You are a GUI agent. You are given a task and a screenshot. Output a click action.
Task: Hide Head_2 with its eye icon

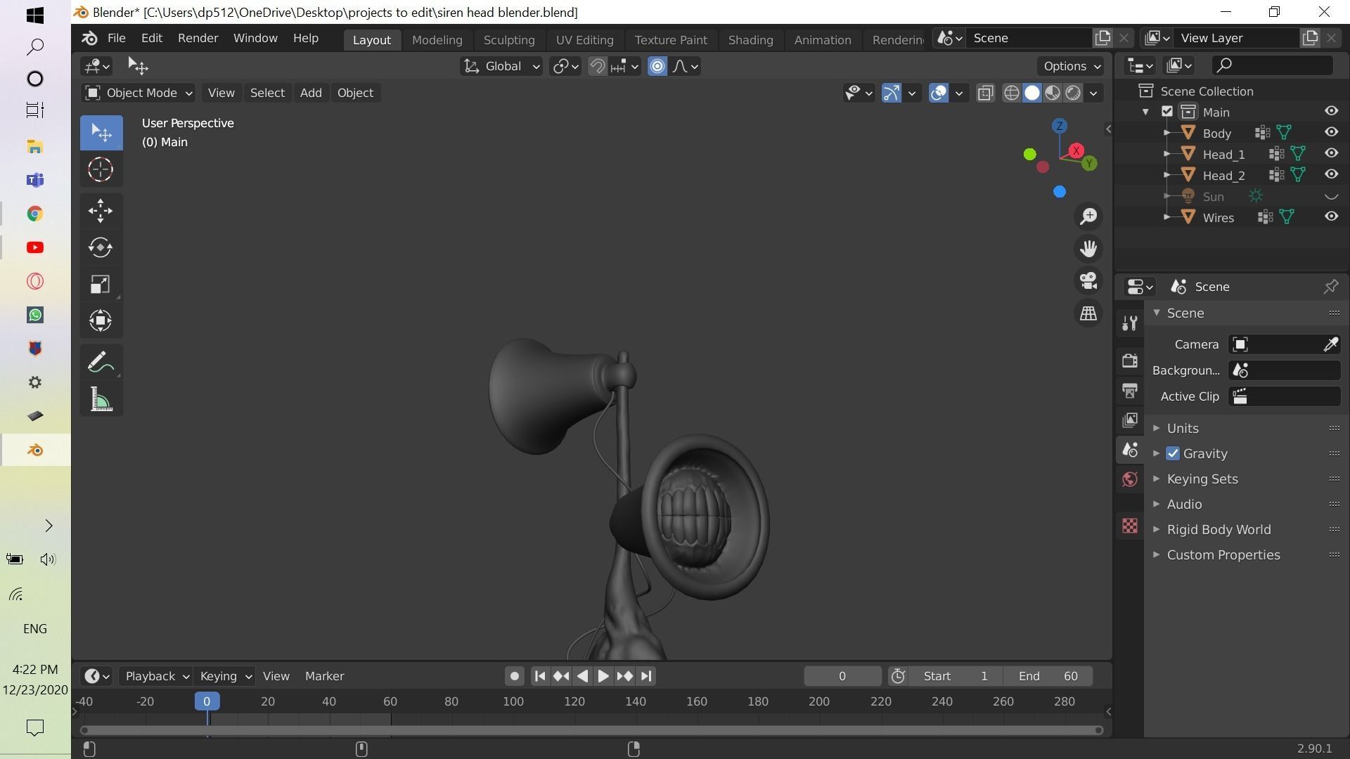click(1331, 174)
